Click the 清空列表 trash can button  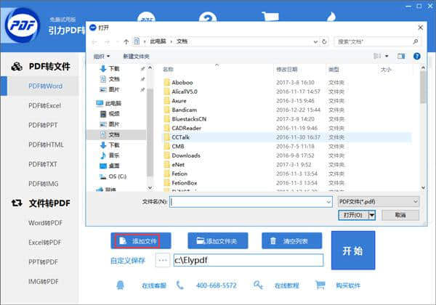coord(291,240)
